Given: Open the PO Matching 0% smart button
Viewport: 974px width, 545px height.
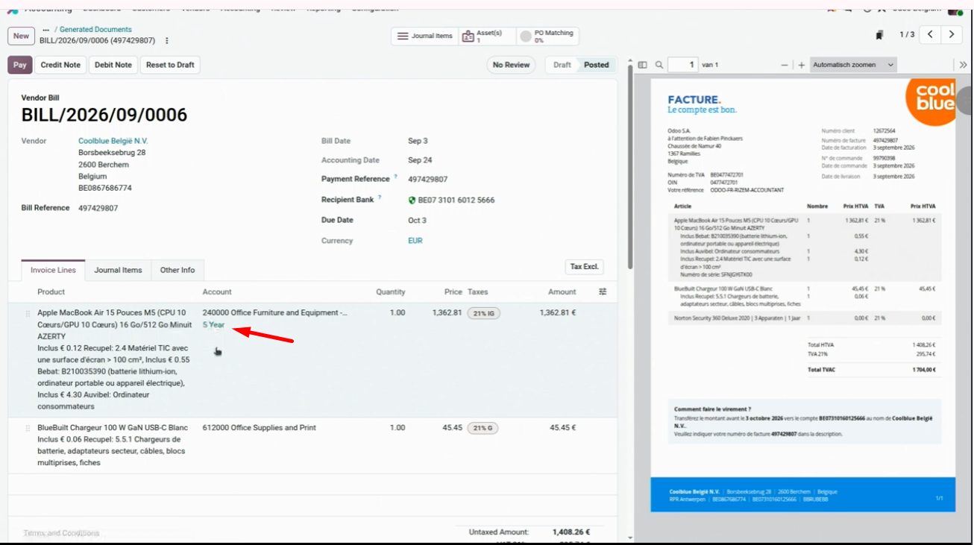Looking at the screenshot, I should 547,36.
